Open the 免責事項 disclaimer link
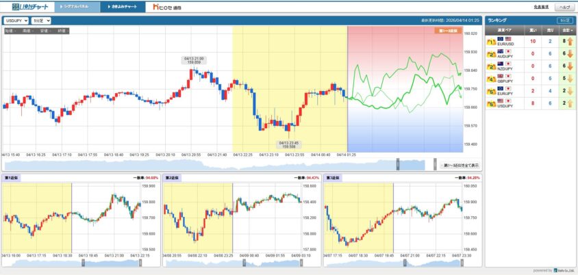This screenshot has width=578, height=275. 540,7
